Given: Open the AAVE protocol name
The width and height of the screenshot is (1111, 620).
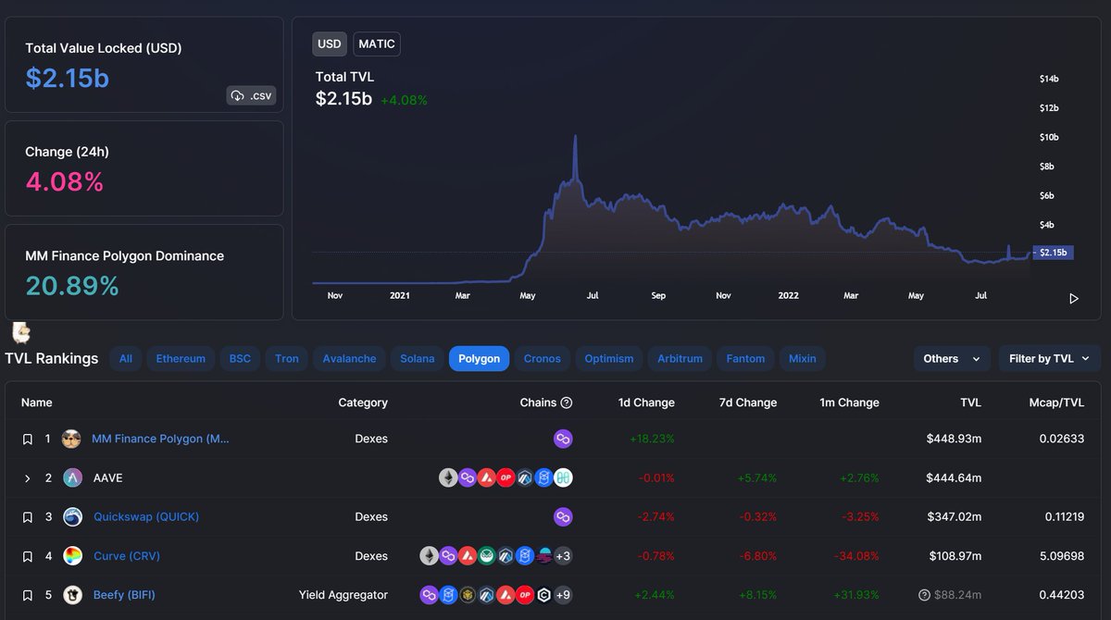Looking at the screenshot, I should point(108,478).
